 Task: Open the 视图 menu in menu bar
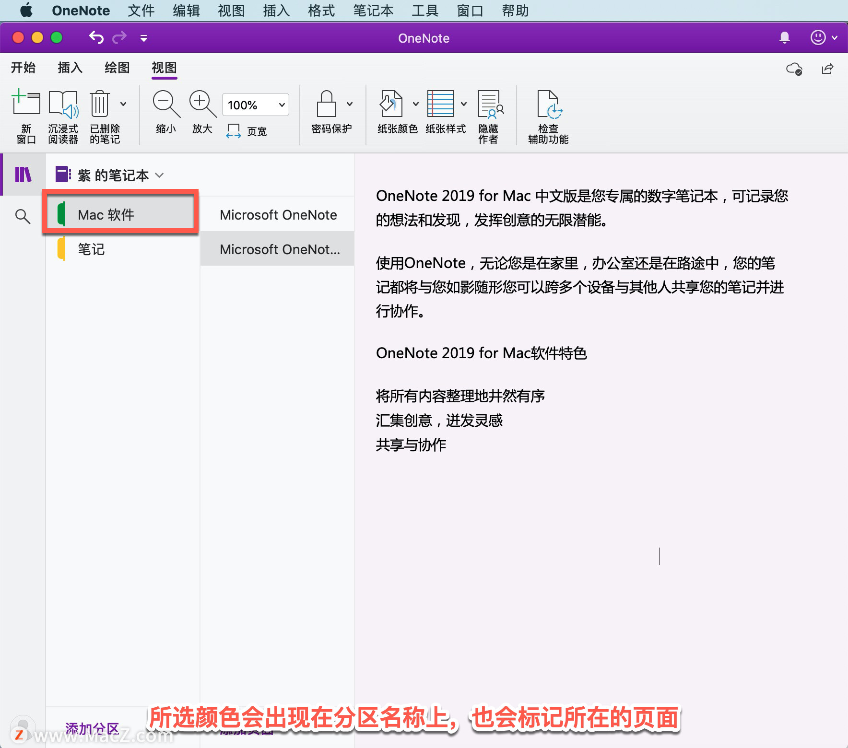(x=231, y=11)
